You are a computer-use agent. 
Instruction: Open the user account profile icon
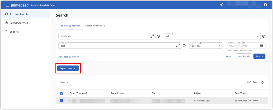coord(265,5)
